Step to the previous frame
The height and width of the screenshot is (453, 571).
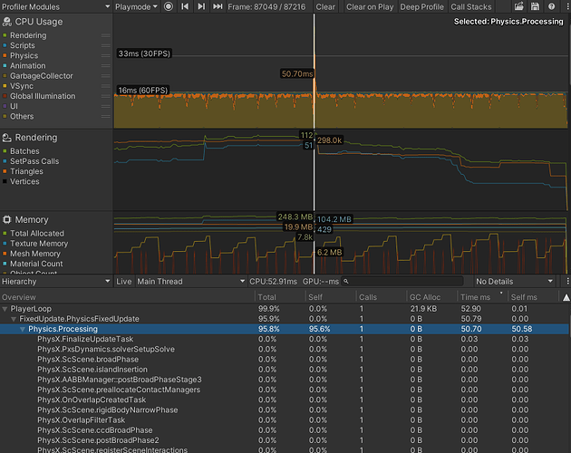201,6
